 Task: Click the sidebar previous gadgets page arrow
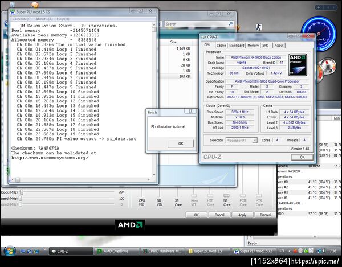328,7
